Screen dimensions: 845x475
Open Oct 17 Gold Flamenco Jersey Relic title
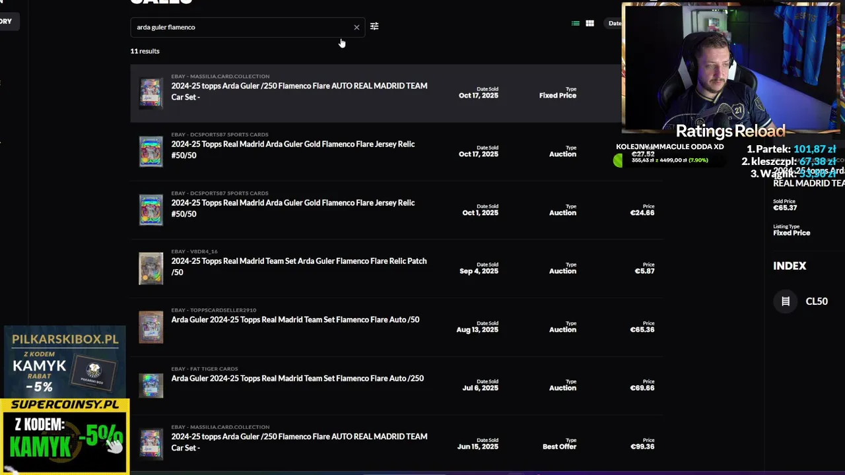coord(293,150)
